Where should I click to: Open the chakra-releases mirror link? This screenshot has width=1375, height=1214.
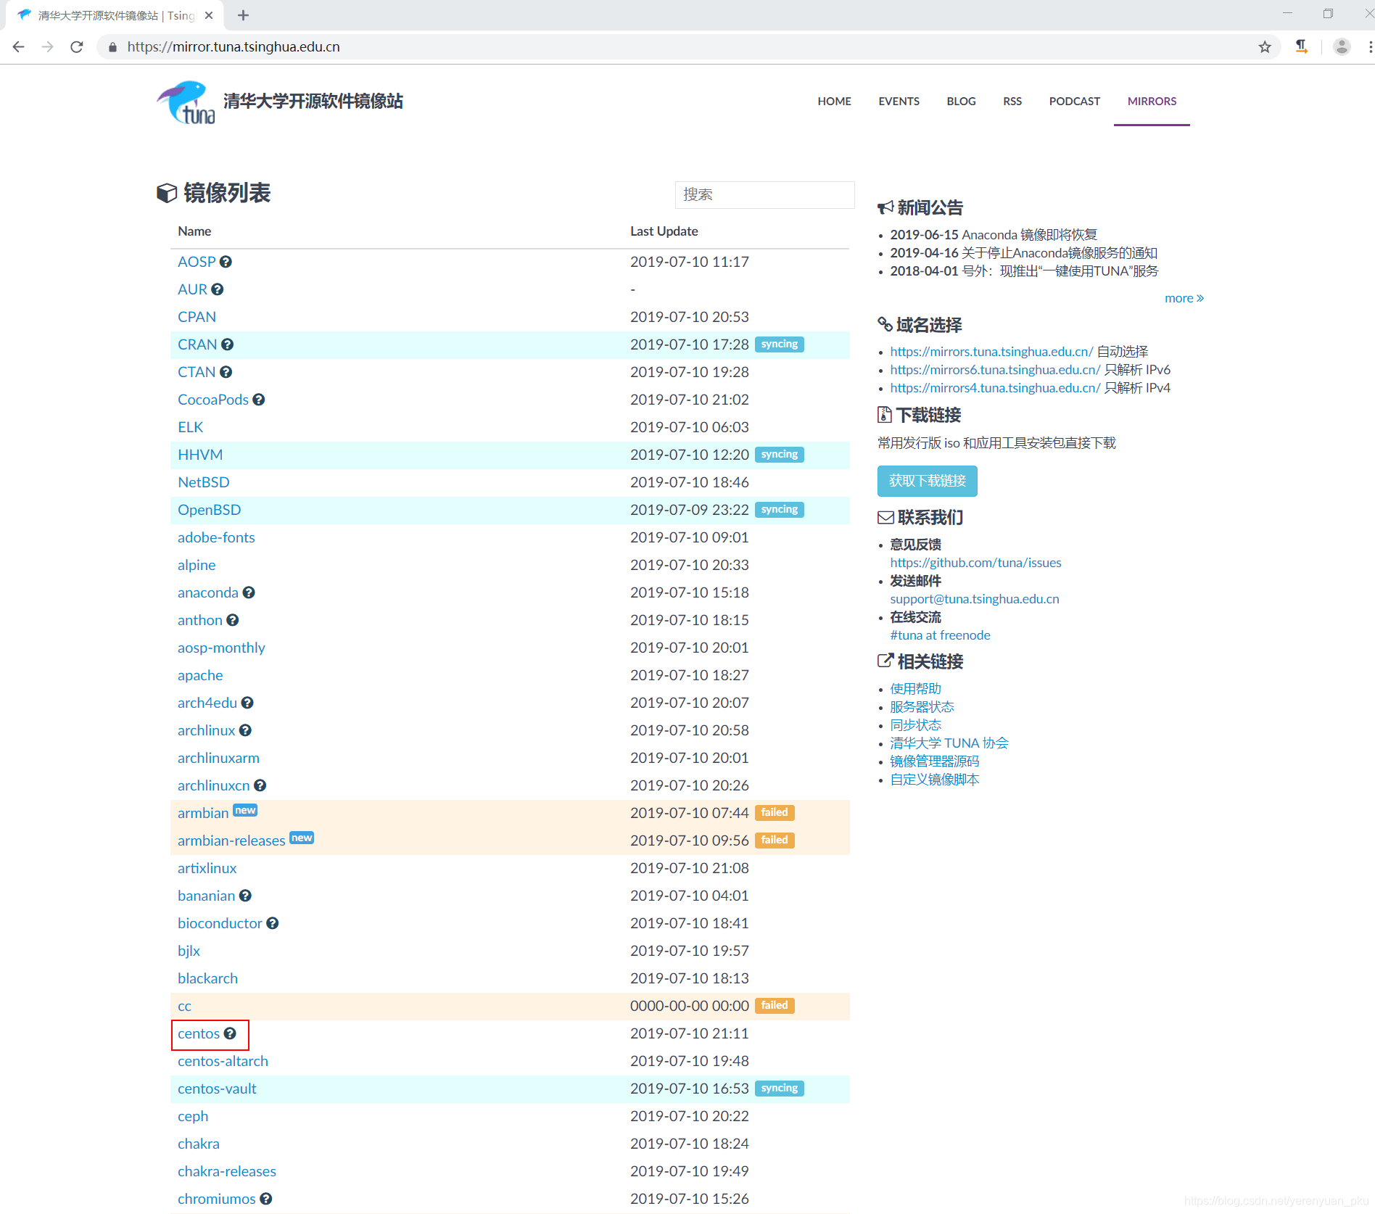tap(227, 1171)
